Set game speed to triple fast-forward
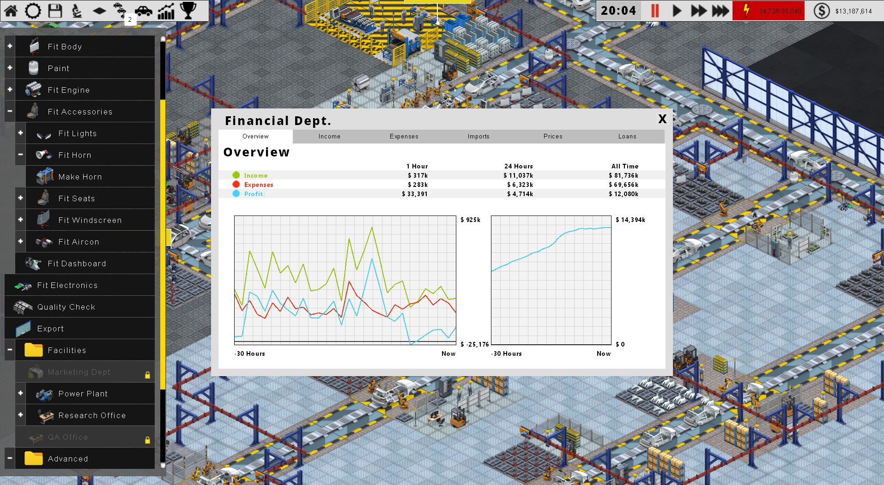Image resolution: width=884 pixels, height=485 pixels. pos(720,11)
